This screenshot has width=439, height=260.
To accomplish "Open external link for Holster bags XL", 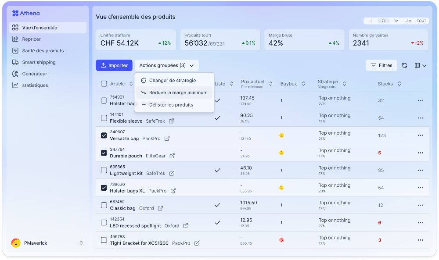I will coord(173,191).
